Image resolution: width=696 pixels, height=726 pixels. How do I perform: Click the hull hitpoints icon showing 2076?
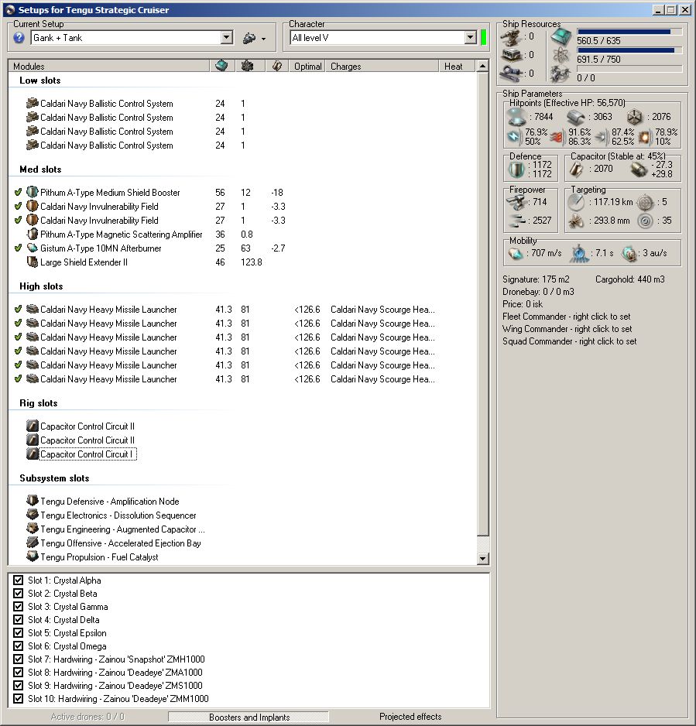click(635, 117)
